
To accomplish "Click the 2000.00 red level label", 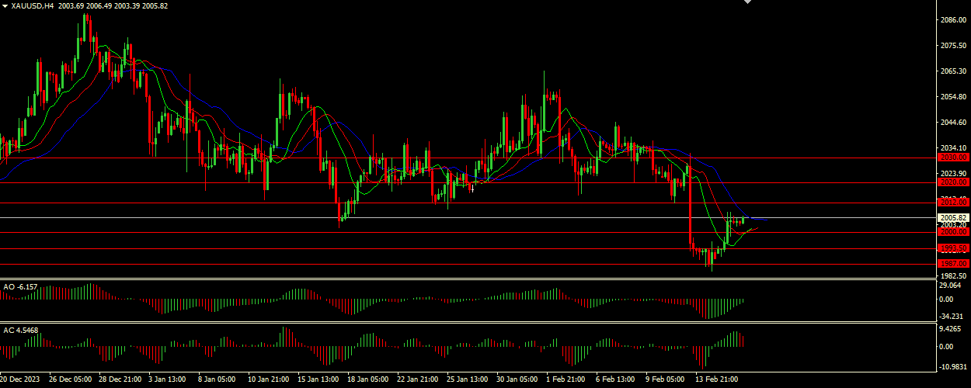I will click(952, 232).
